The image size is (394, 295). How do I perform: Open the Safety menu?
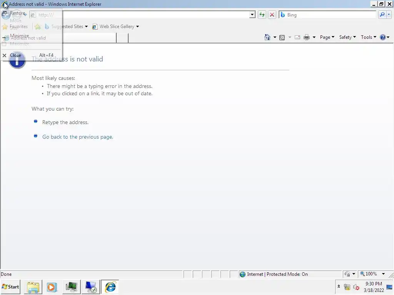click(347, 37)
